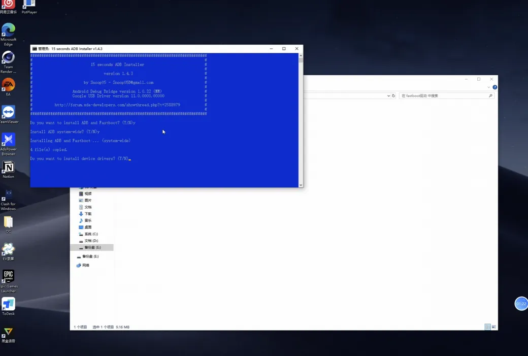Expand the Explorer ribbon chevron
The image size is (528, 356).
click(488, 87)
